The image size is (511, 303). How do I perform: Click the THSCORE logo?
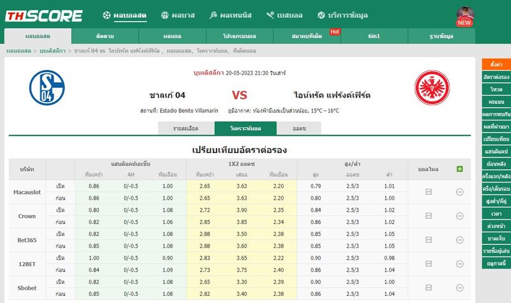tap(45, 16)
